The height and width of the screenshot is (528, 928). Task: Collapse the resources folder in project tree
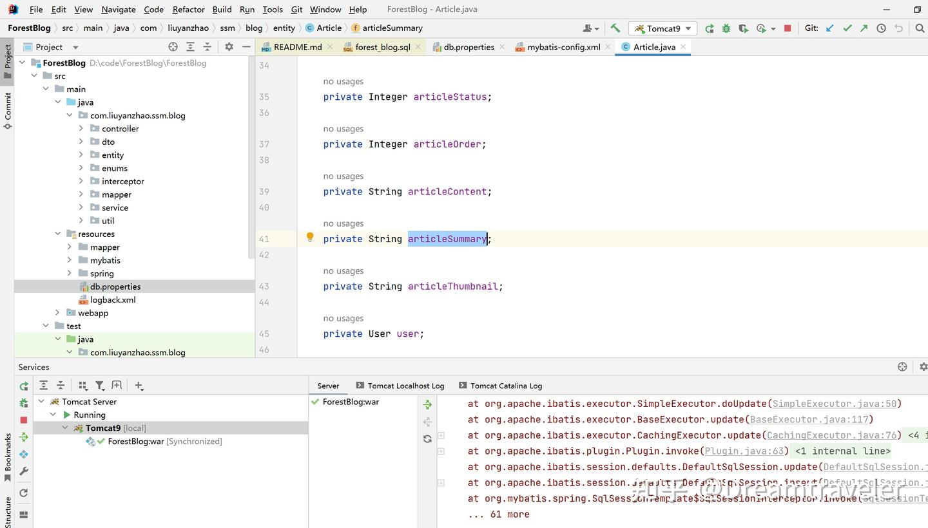pyautogui.click(x=58, y=234)
